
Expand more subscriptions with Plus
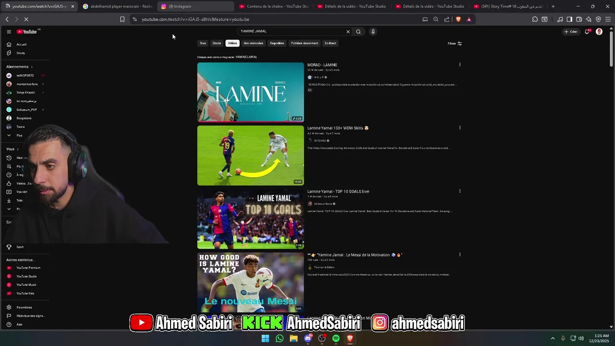pos(19,136)
